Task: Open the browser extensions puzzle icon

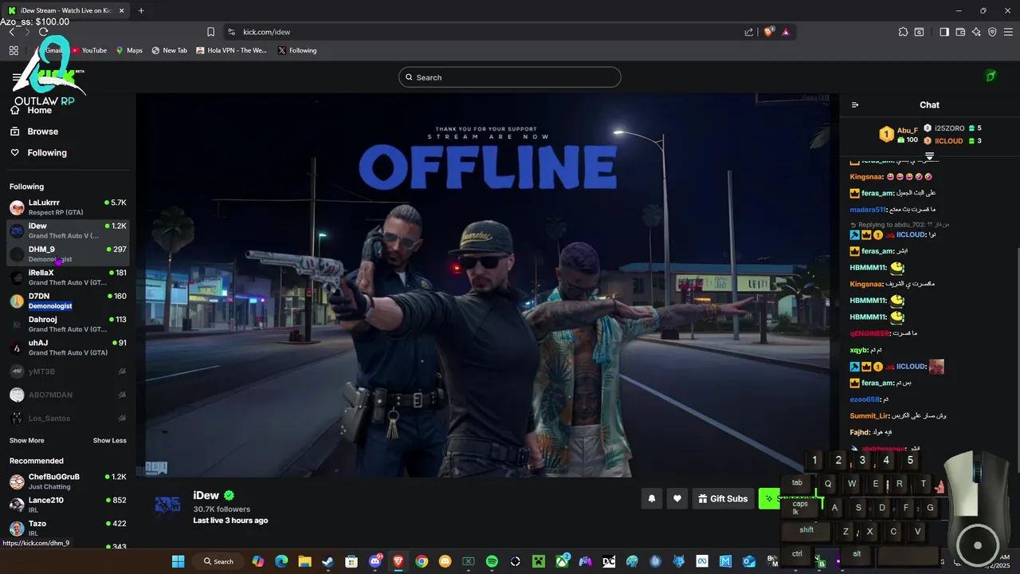Action: coord(903,32)
